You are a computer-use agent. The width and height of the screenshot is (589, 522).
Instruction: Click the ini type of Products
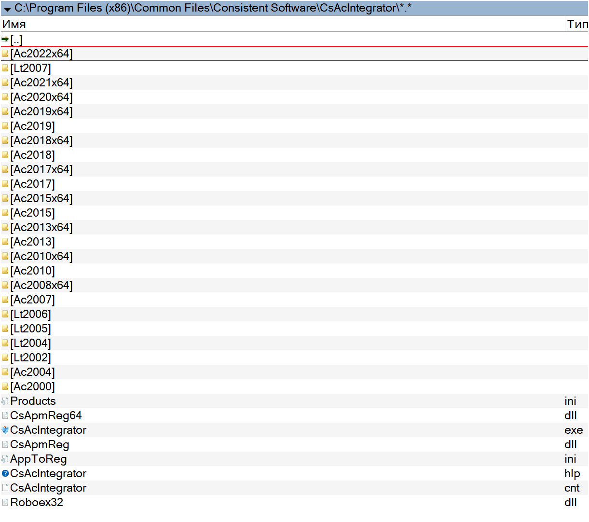pos(570,401)
